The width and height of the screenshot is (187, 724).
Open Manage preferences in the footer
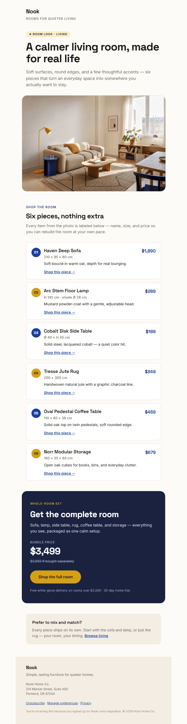click(x=63, y=703)
